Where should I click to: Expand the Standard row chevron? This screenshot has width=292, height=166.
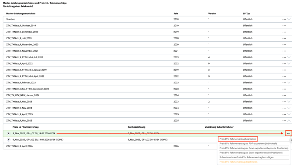(289, 19)
